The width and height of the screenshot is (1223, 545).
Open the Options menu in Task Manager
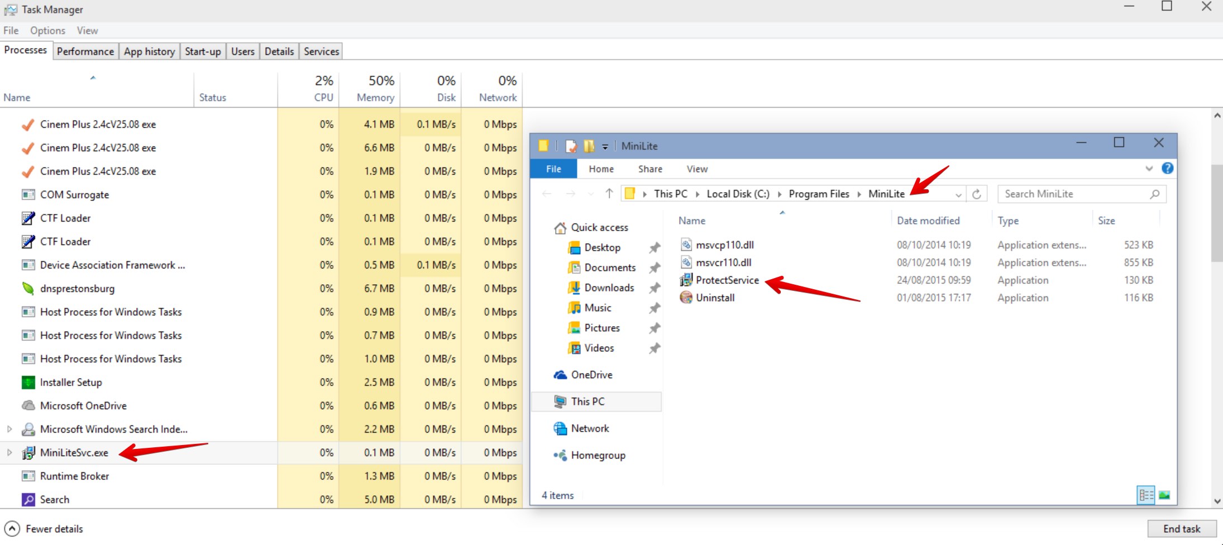point(47,31)
